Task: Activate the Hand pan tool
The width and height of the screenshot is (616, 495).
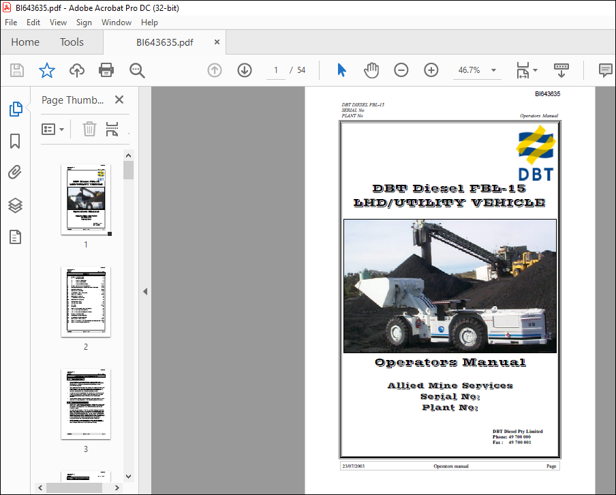Action: [x=371, y=70]
